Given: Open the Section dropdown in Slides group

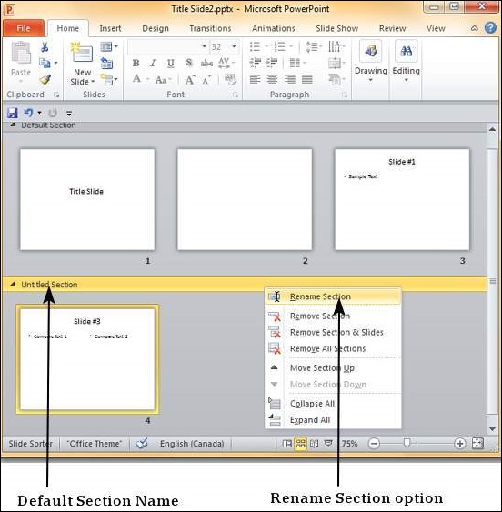Looking at the screenshot, I should (x=109, y=79).
